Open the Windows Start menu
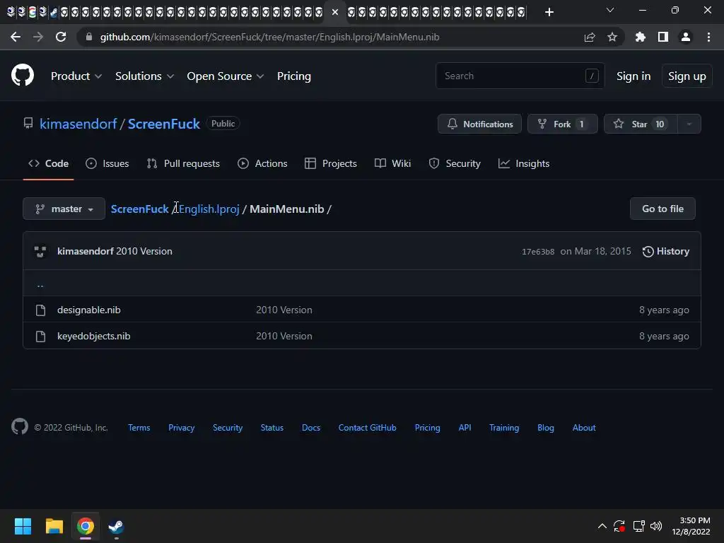This screenshot has height=543, width=724. pyautogui.click(x=23, y=526)
